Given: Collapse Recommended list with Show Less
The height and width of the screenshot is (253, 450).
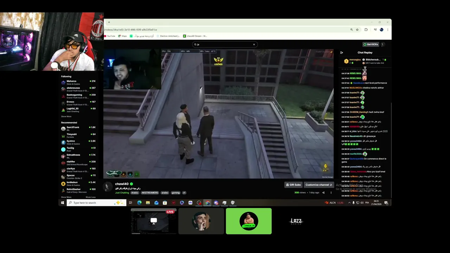Looking at the screenshot, I should tap(91, 197).
